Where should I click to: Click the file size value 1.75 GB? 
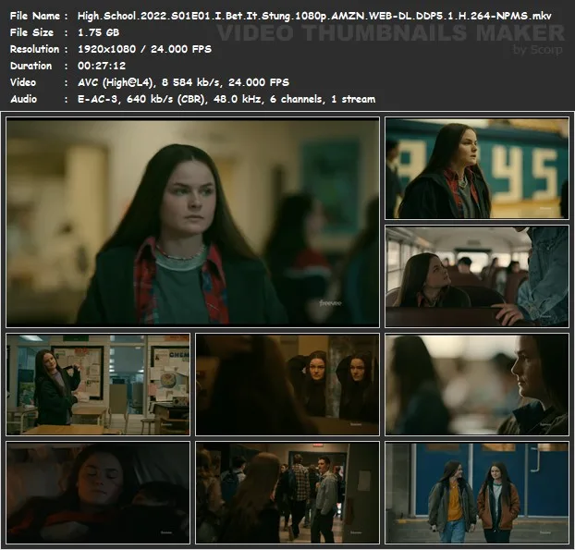tap(98, 32)
